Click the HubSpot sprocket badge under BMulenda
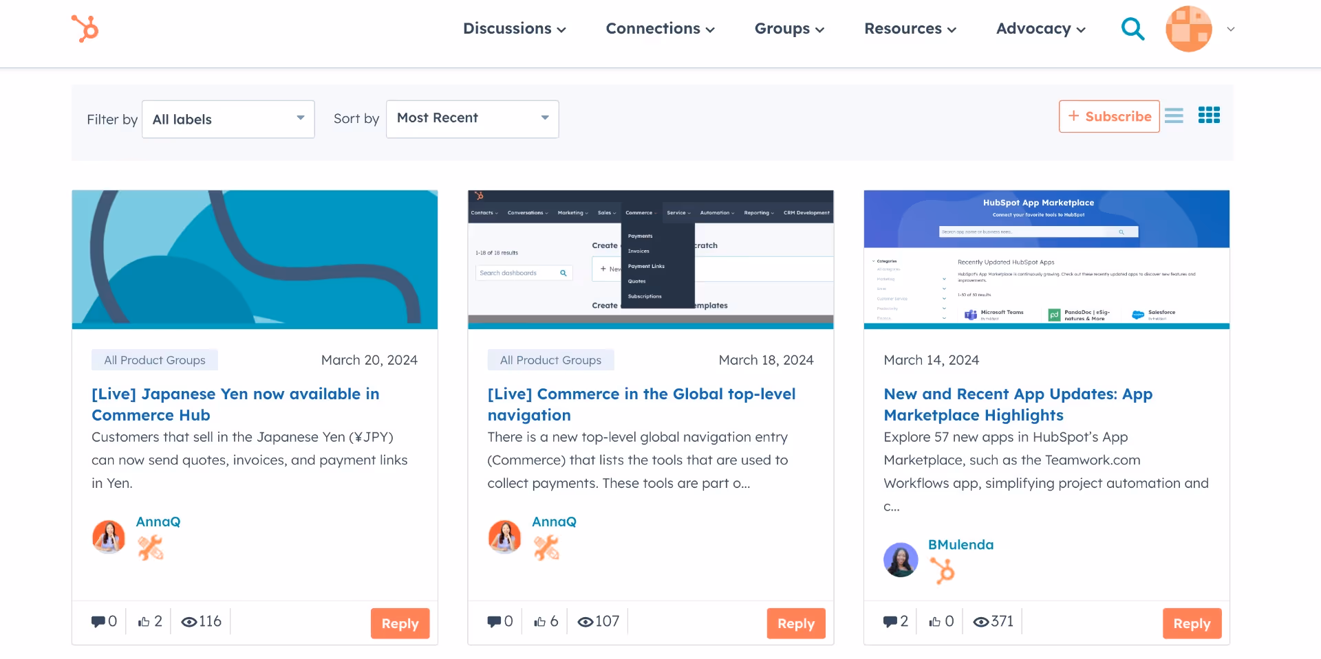Screen dimensions: 1321x659 943,571
